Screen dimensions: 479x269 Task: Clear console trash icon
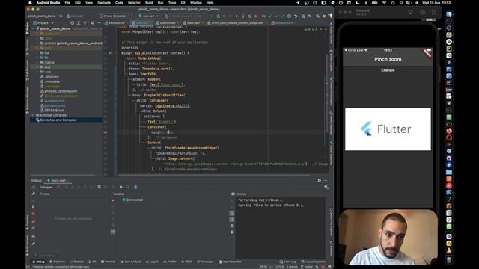pos(232,232)
